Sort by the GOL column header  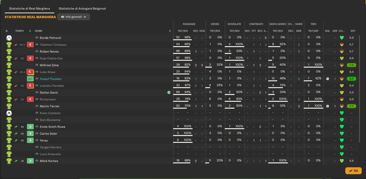click(327, 31)
